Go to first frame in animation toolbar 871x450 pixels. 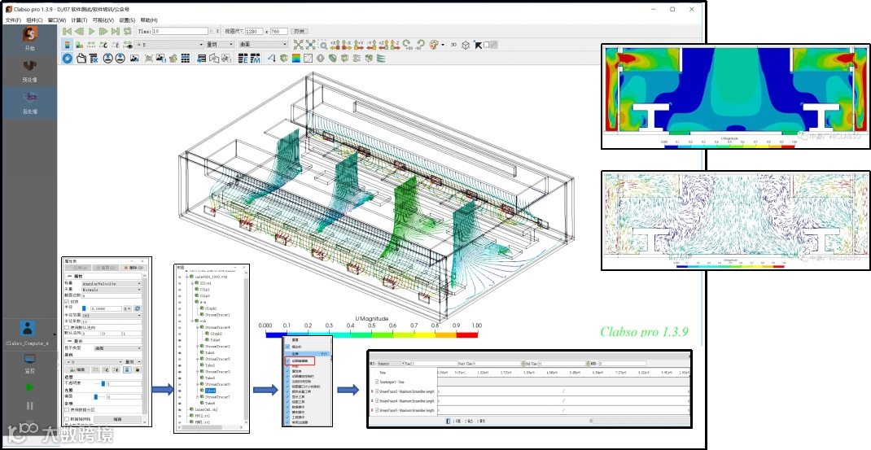click(x=68, y=32)
